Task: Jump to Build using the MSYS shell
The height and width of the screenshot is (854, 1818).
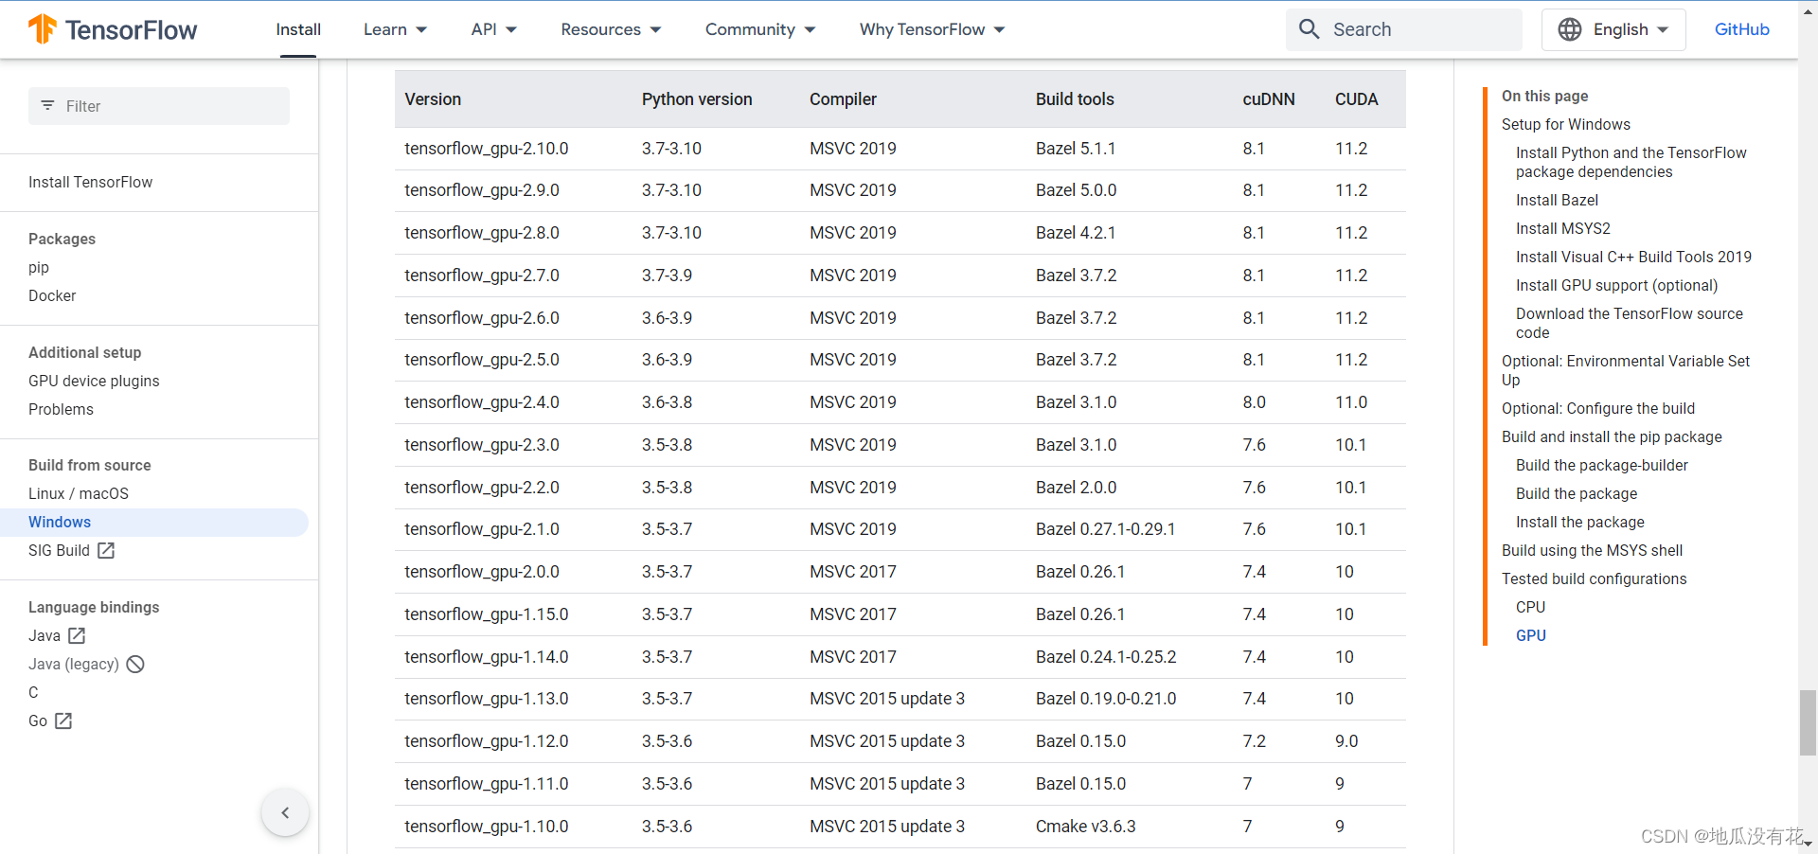Action: (x=1592, y=550)
